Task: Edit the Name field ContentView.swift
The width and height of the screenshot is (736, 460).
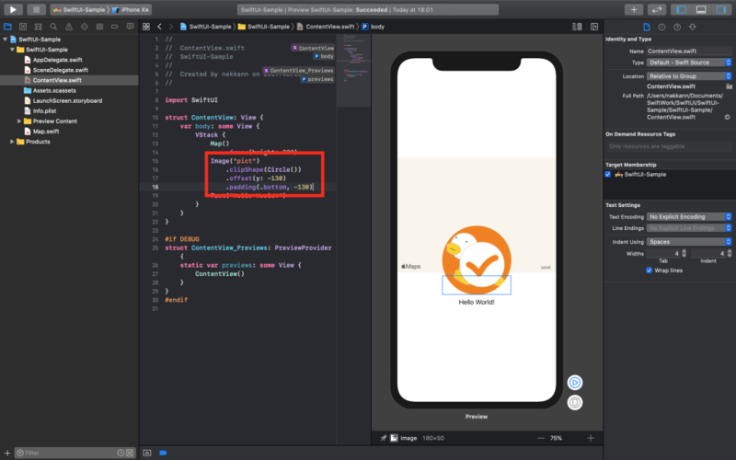Action: (x=688, y=52)
